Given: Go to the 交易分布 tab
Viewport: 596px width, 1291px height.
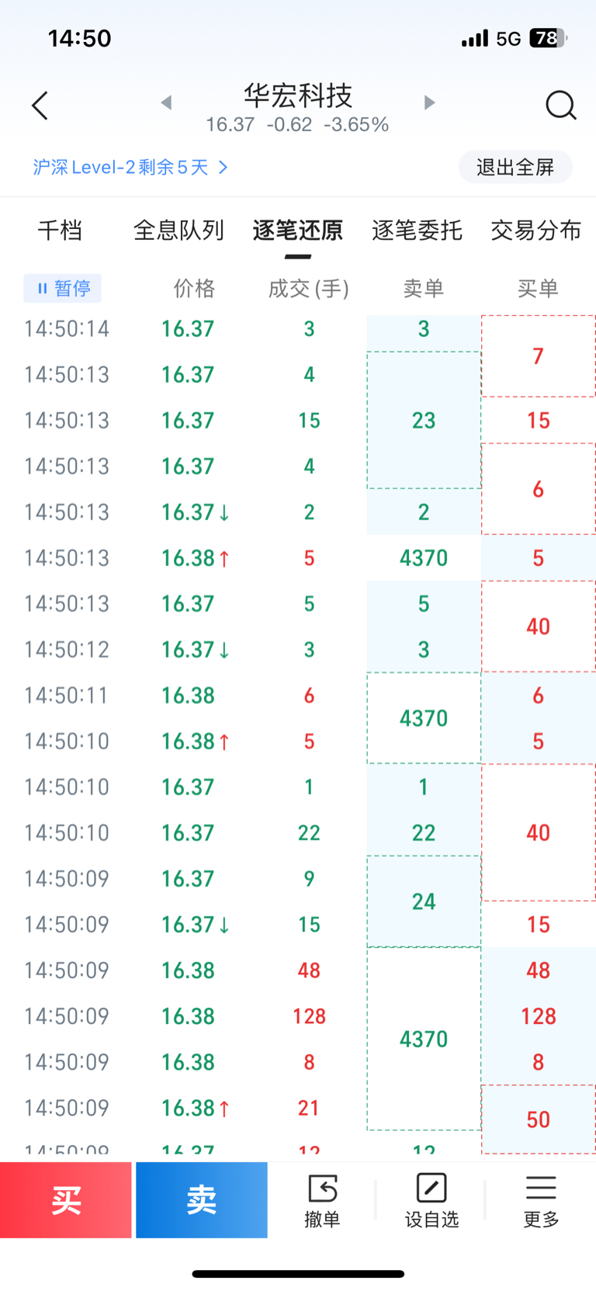Looking at the screenshot, I should [x=535, y=231].
